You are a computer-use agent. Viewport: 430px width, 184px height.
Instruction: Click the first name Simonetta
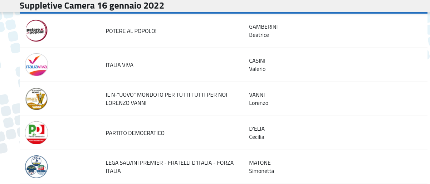(262, 171)
